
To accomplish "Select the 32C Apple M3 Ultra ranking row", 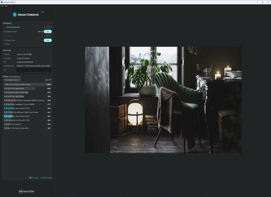I will tap(28, 88).
